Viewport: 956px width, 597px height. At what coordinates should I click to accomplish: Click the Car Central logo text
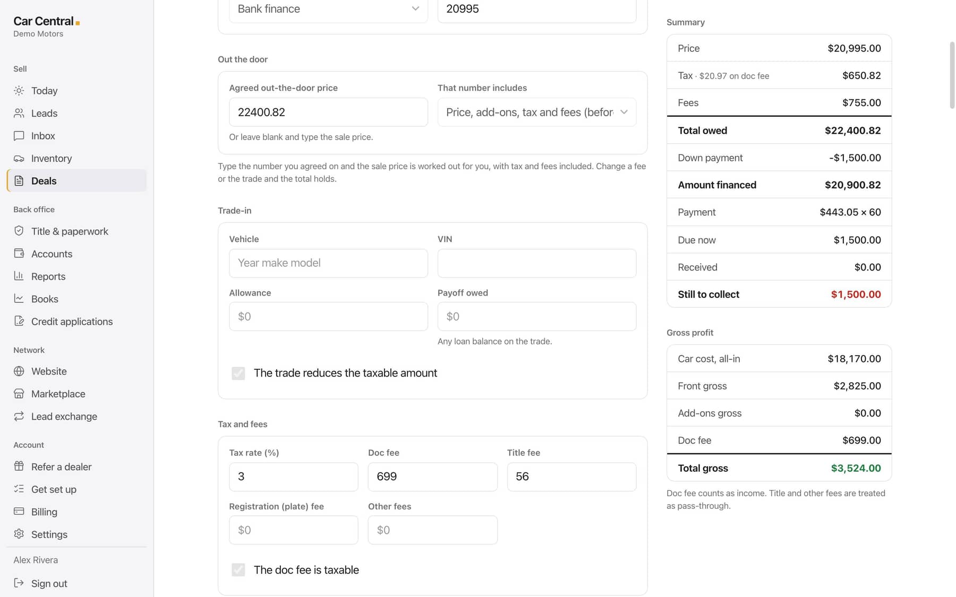[x=44, y=21]
